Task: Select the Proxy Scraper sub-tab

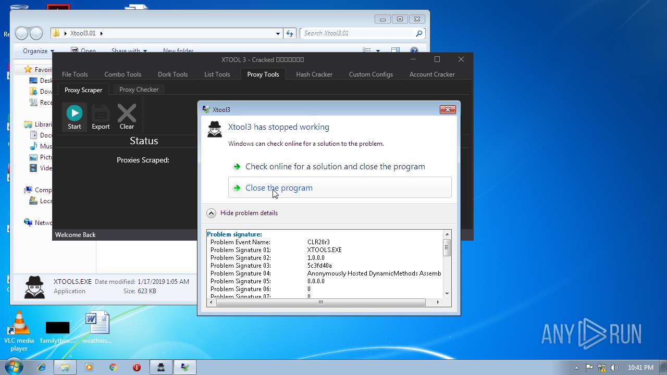Action: 83,90
